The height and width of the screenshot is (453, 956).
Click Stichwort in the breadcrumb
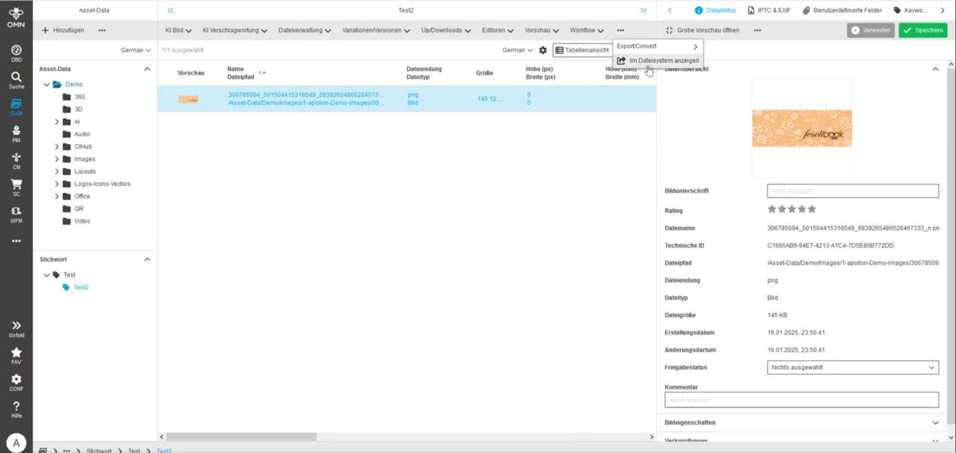click(99, 451)
